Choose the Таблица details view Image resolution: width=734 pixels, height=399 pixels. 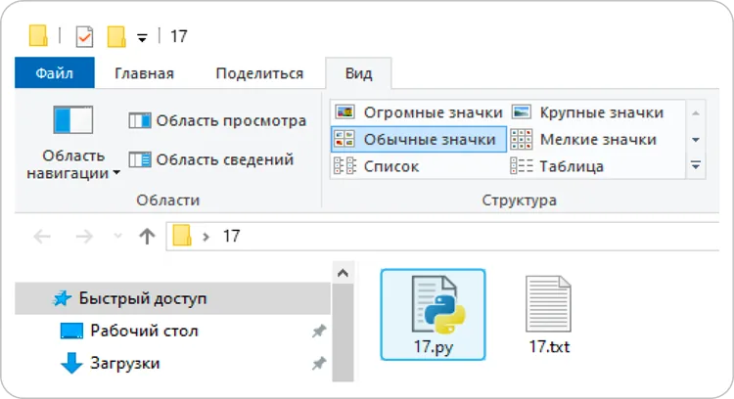pyautogui.click(x=557, y=166)
